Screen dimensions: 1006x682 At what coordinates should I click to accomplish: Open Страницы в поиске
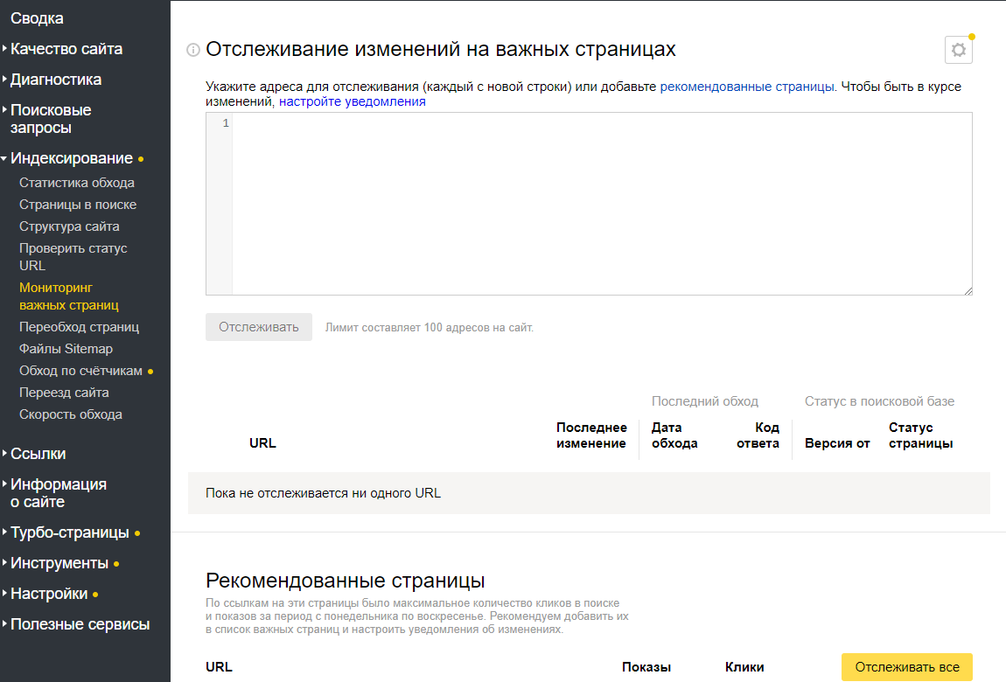[x=78, y=205]
